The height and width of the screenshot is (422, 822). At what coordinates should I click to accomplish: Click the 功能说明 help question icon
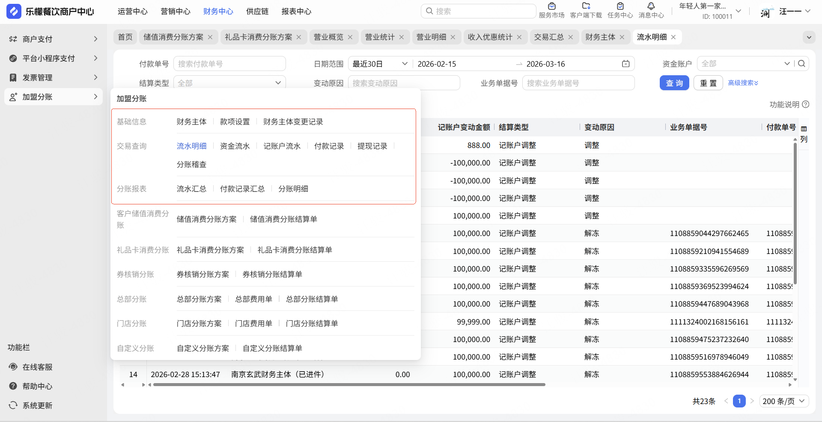coord(806,104)
